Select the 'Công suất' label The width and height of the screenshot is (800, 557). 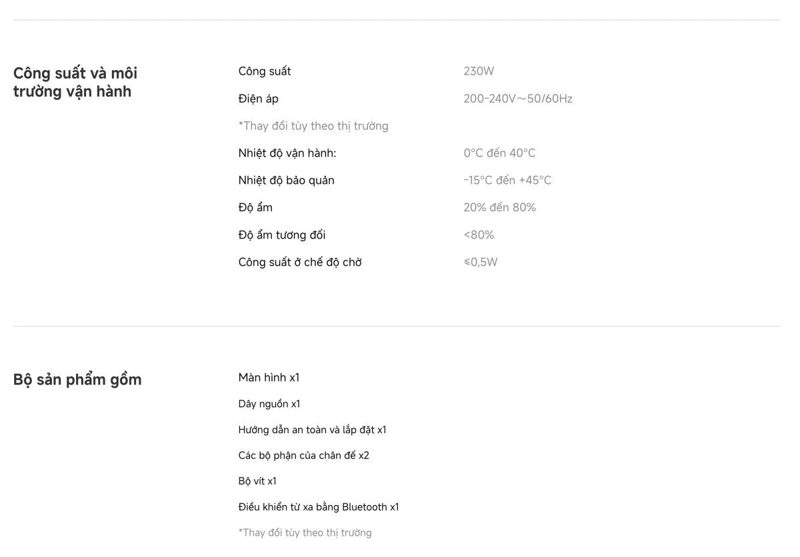pos(265,71)
